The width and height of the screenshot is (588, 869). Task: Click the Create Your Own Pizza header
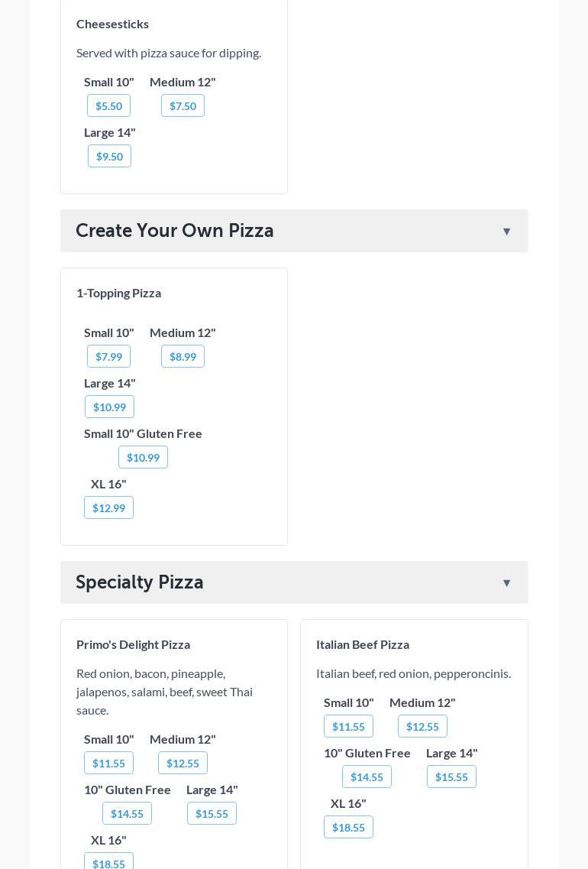click(x=175, y=231)
